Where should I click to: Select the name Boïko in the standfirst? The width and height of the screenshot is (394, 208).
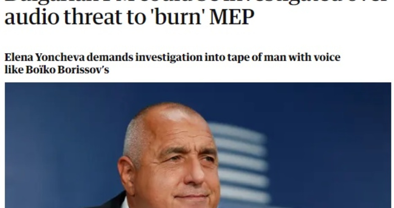tap(40, 70)
